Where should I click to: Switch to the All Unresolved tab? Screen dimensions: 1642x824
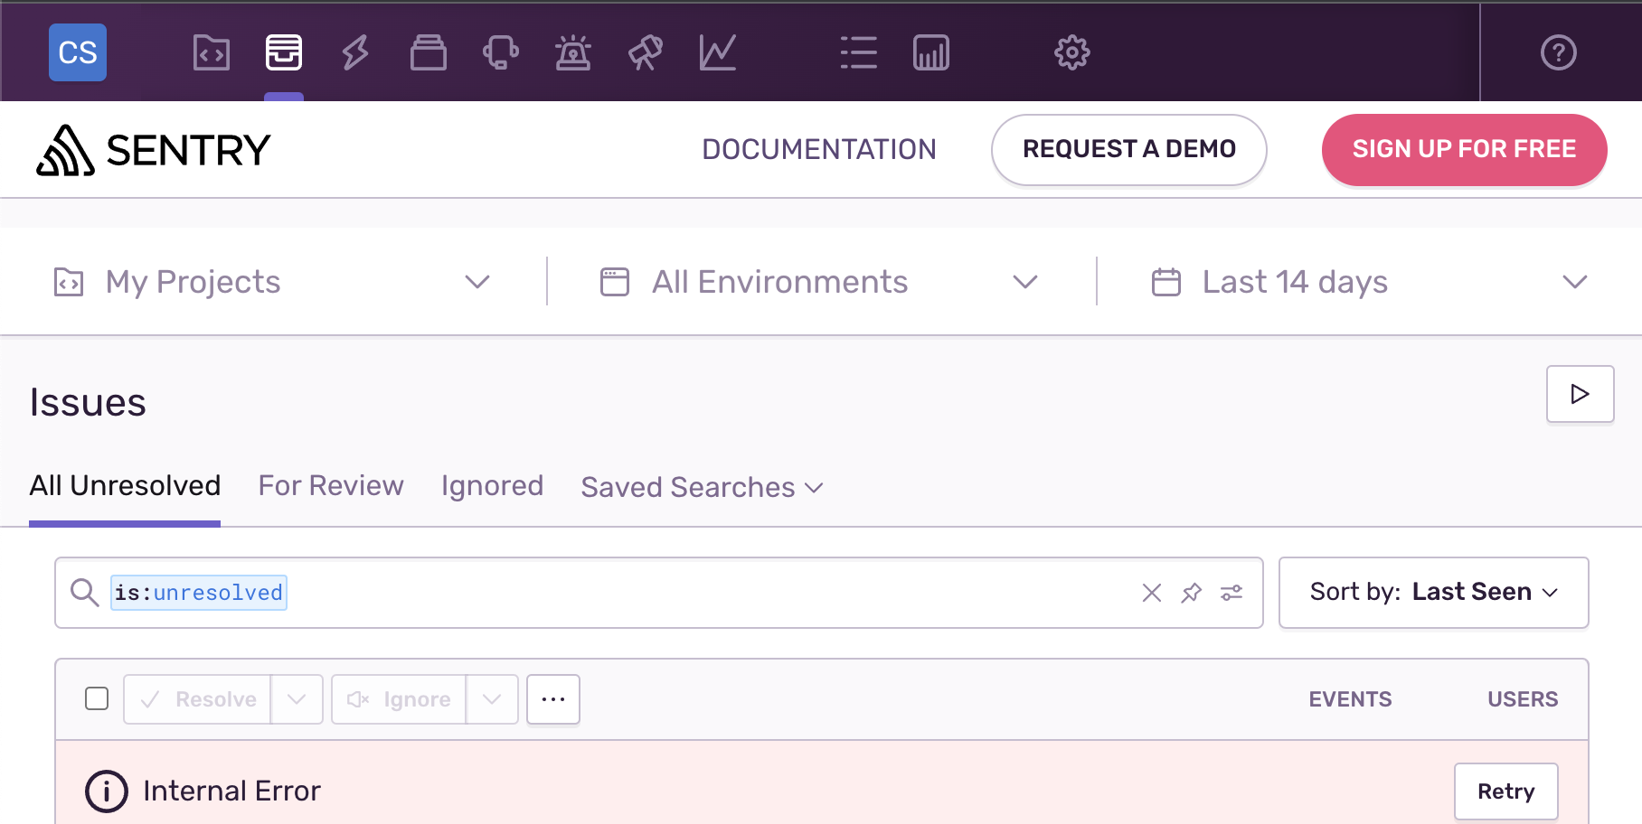click(x=125, y=486)
